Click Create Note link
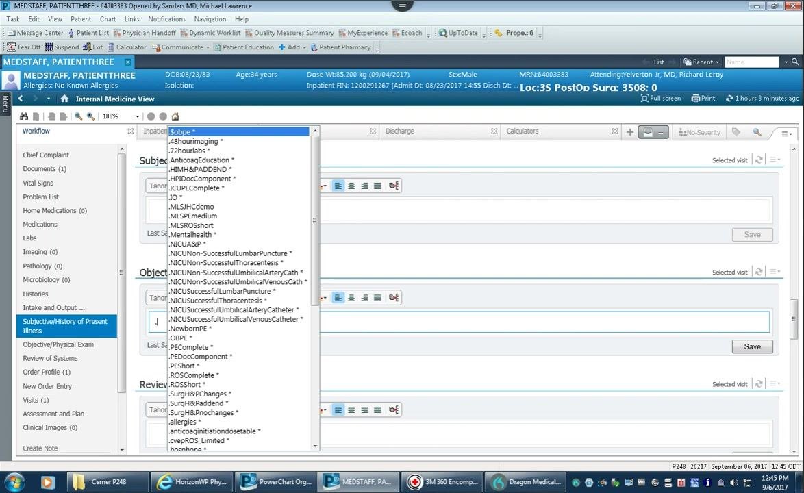 40,448
